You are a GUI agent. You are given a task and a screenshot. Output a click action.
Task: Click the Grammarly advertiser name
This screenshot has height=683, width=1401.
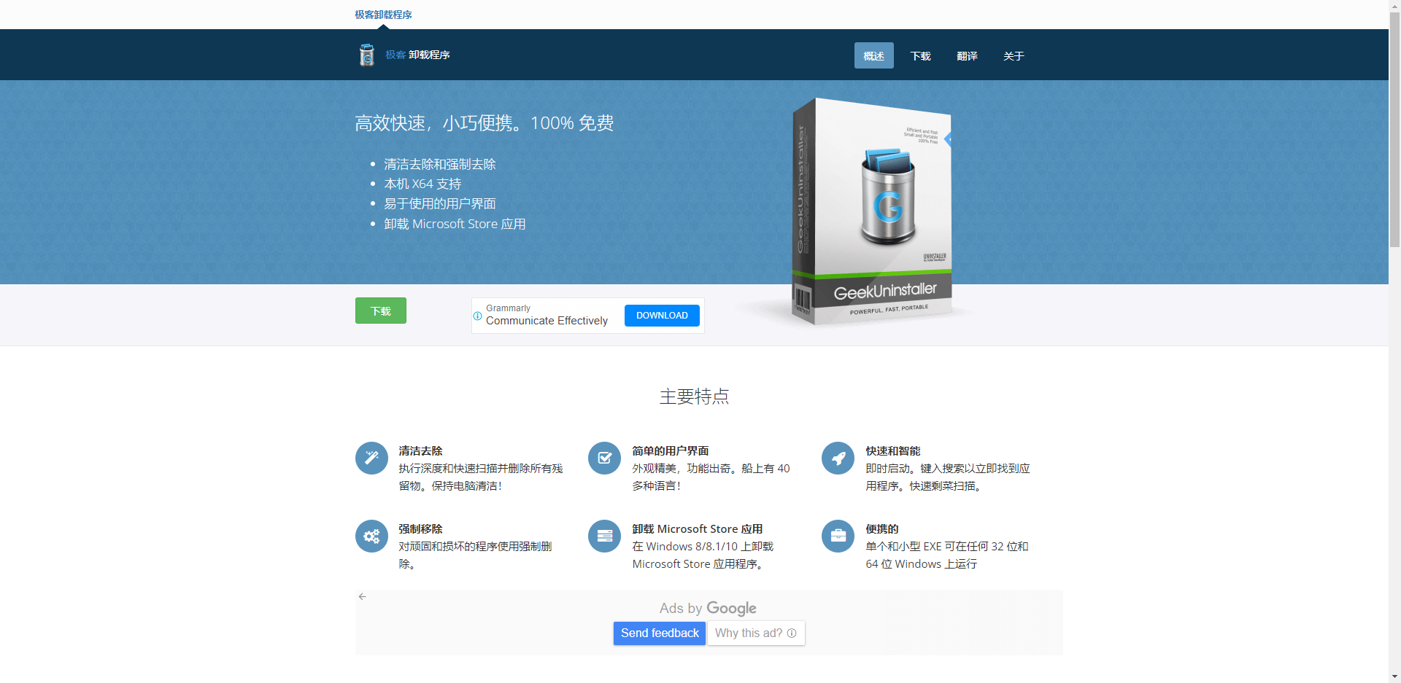point(508,308)
